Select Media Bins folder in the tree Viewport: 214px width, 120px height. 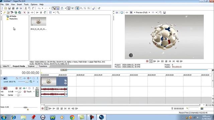13,19
